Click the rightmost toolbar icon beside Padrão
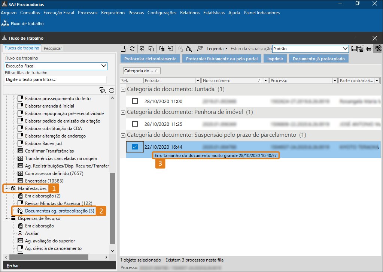This screenshot has width=383, height=272. 377,49
